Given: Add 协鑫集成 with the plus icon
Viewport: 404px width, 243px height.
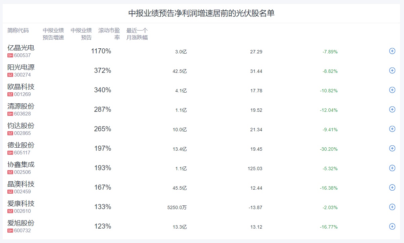Looking at the screenshot, I should coord(392,168).
